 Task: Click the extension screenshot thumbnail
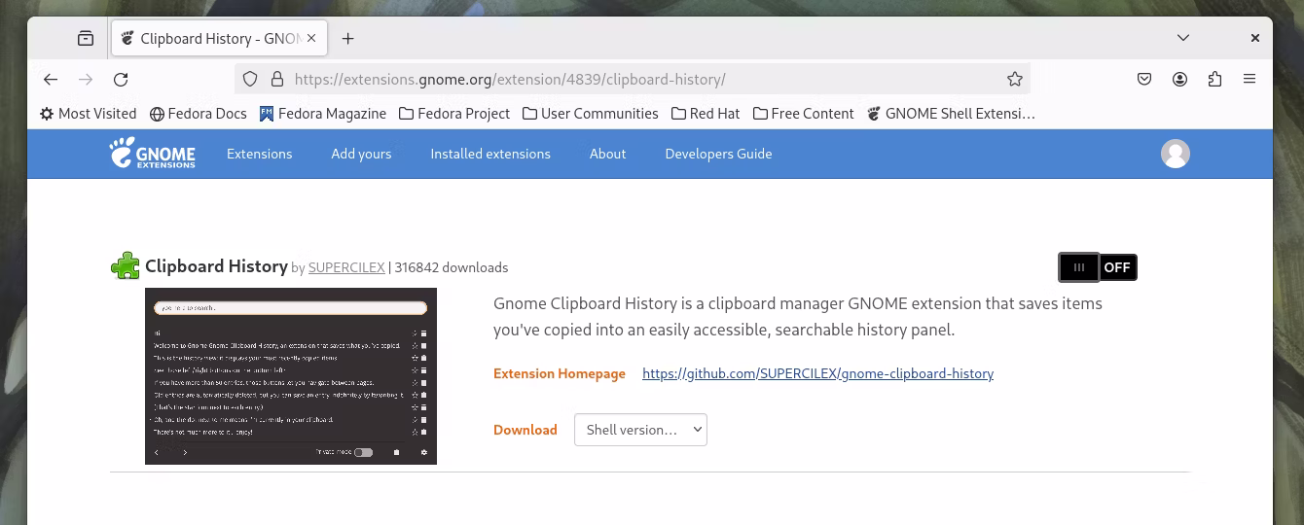(x=291, y=376)
